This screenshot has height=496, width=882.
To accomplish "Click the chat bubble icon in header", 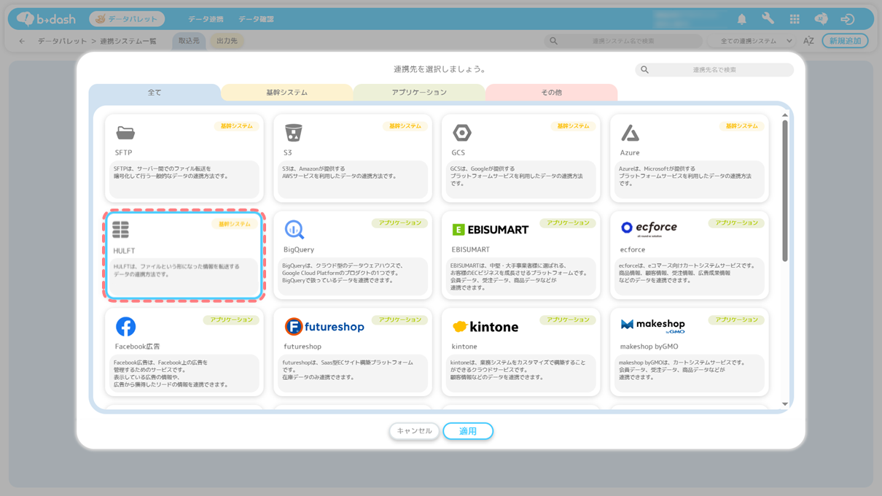I will point(821,20).
